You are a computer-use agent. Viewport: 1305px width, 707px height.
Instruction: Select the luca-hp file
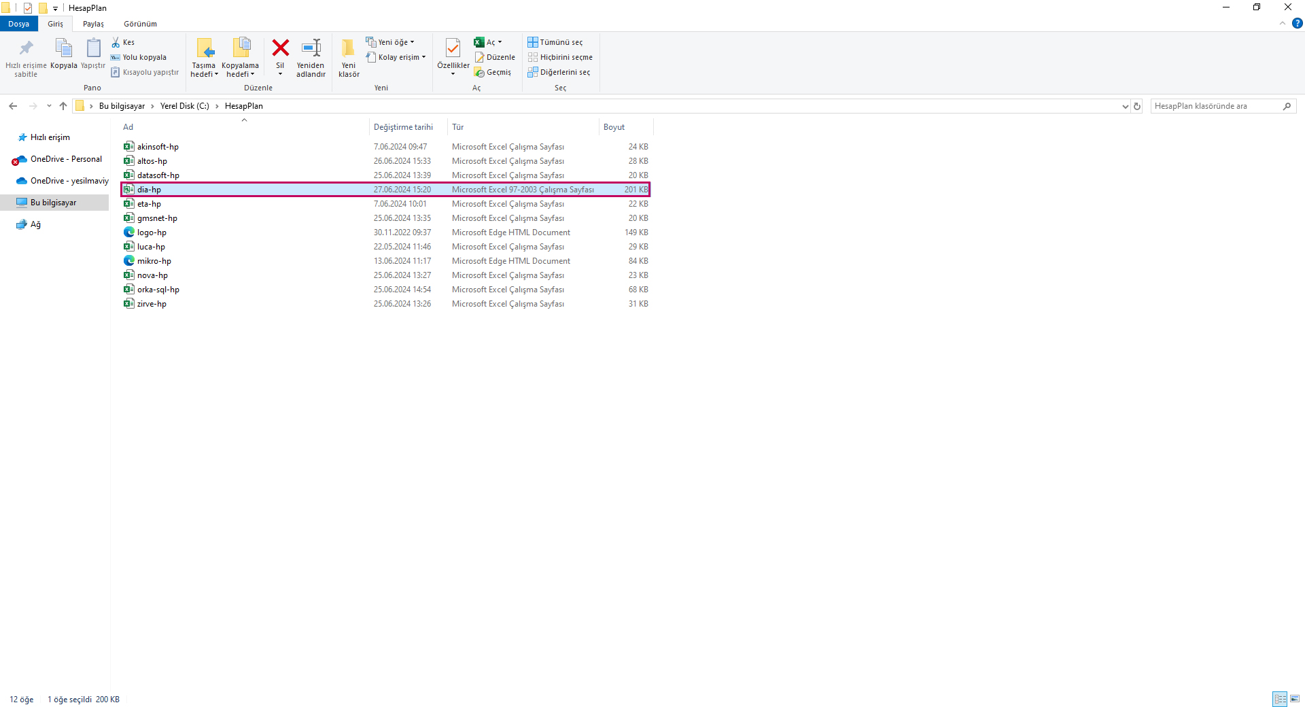(385, 247)
